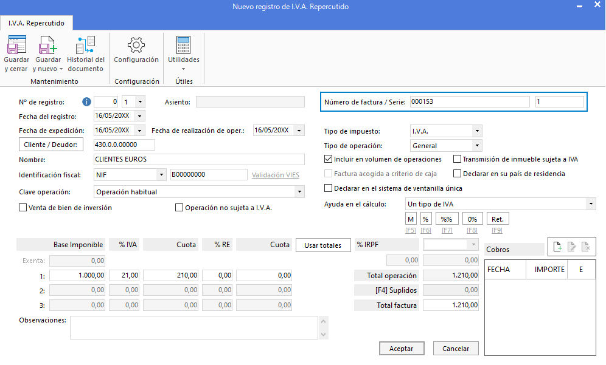Click Aceptar button
Image resolution: width=606 pixels, height=365 pixels.
(402, 349)
